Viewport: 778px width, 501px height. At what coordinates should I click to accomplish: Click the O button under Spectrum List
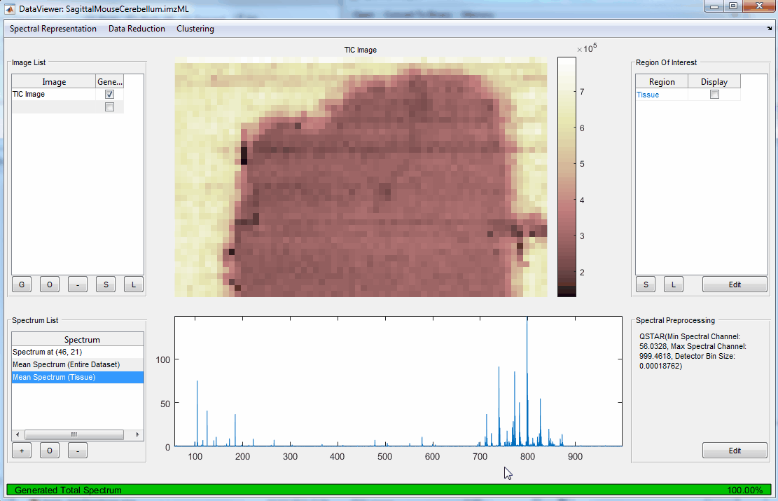(x=49, y=450)
